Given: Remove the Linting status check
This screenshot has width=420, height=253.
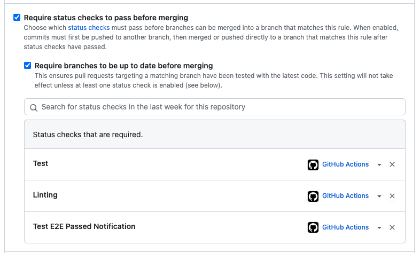Looking at the screenshot, I should pyautogui.click(x=392, y=196).
